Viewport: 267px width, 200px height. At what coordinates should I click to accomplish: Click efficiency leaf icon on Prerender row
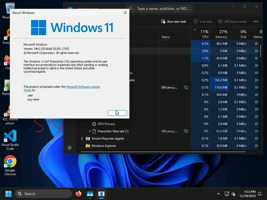(186, 131)
